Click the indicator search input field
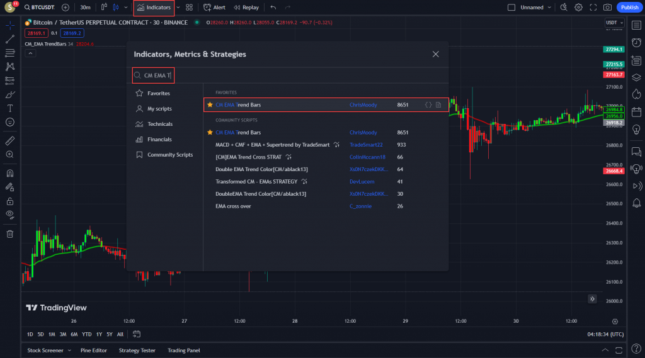 [x=157, y=76]
